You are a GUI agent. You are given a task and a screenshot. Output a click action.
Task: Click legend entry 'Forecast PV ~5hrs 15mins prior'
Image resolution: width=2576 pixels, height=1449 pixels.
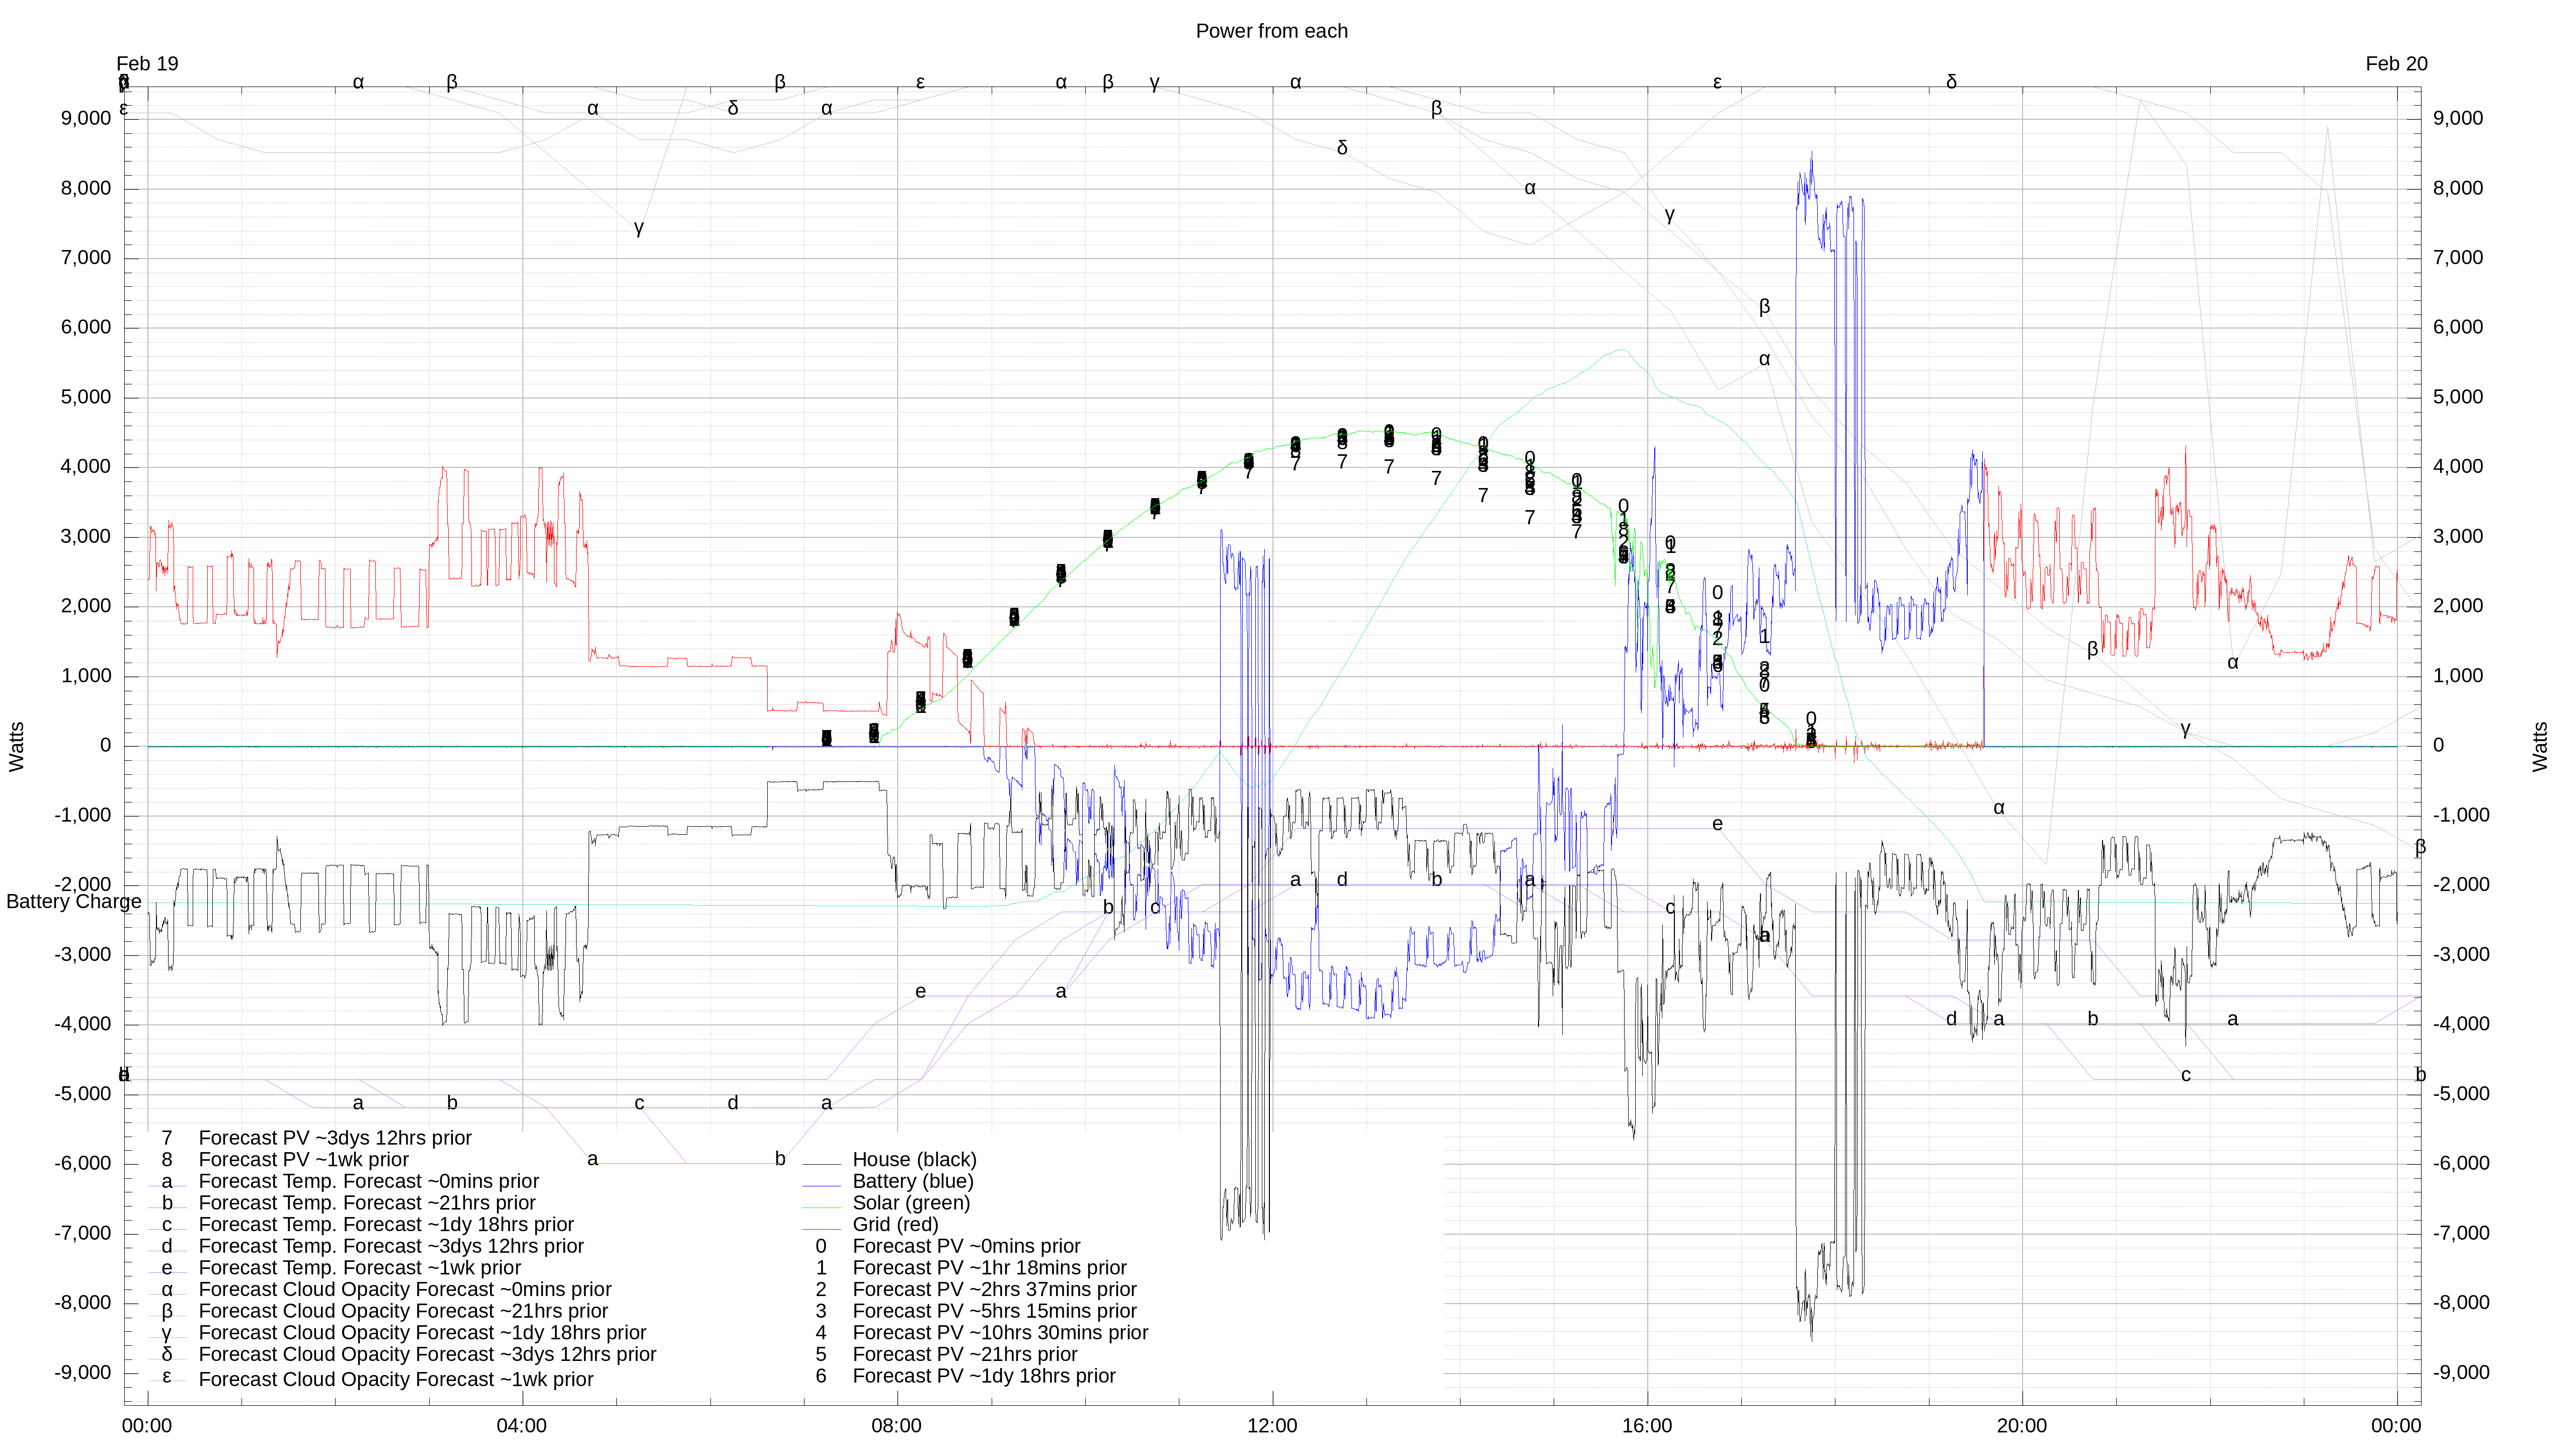[x=994, y=1311]
